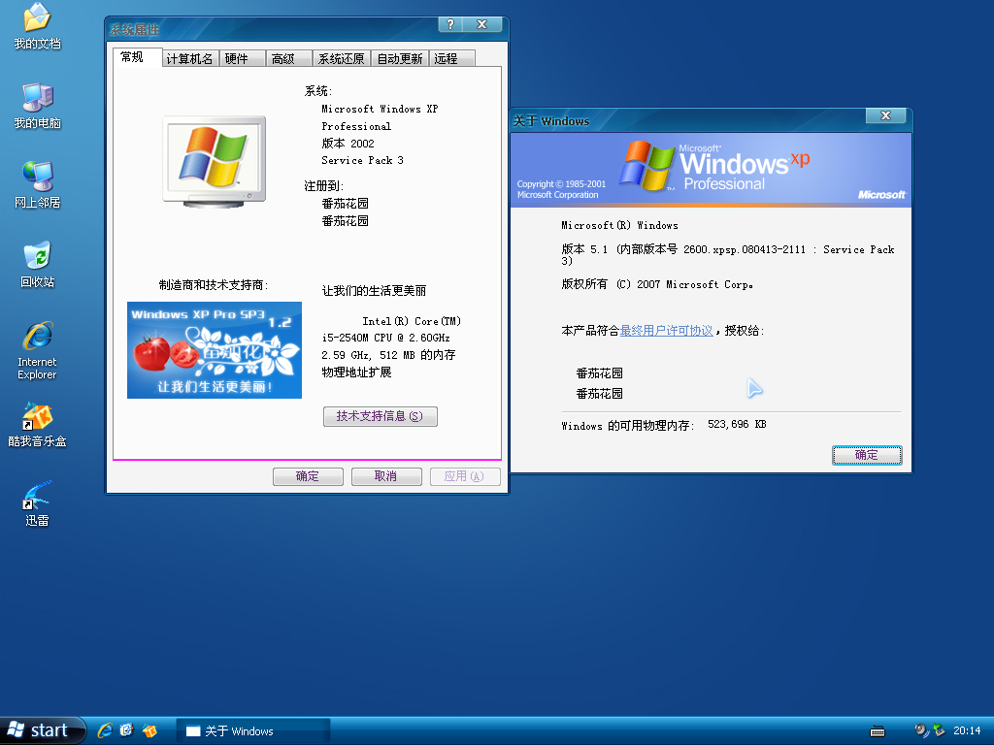The width and height of the screenshot is (994, 745).
Task: Open the 我的文档 desktop icon
Action: pos(37,26)
